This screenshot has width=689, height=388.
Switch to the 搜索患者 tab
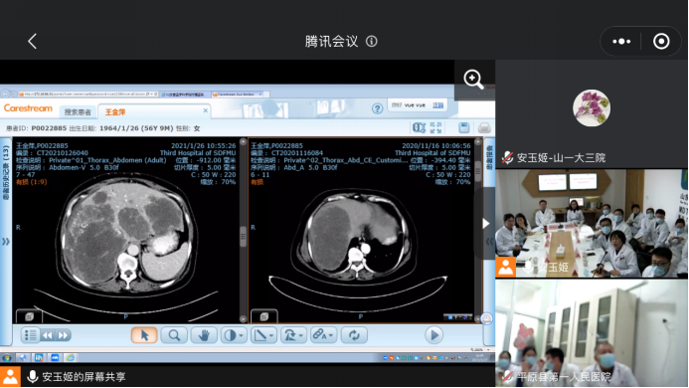pyautogui.click(x=78, y=112)
